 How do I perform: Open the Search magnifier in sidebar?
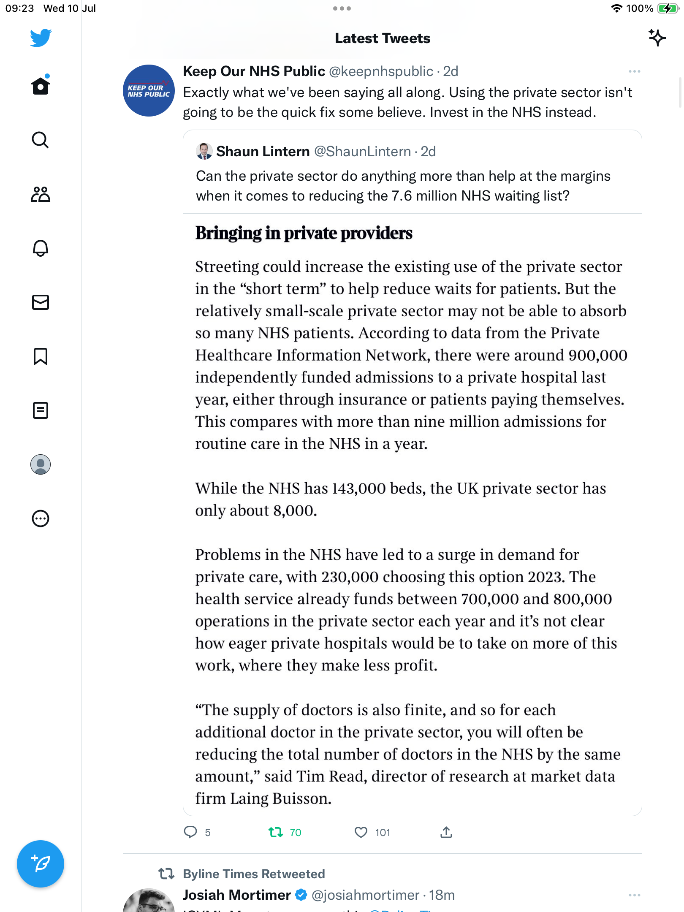tap(41, 140)
